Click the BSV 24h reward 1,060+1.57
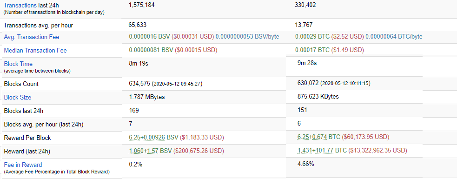Screen dimensions: 457x179 click(x=143, y=151)
